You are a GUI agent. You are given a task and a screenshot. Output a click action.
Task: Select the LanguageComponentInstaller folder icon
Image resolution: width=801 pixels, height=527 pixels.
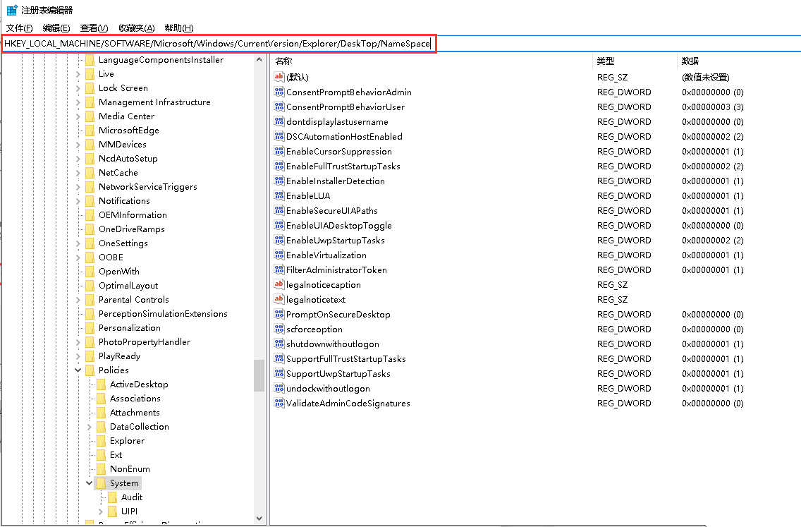click(90, 60)
